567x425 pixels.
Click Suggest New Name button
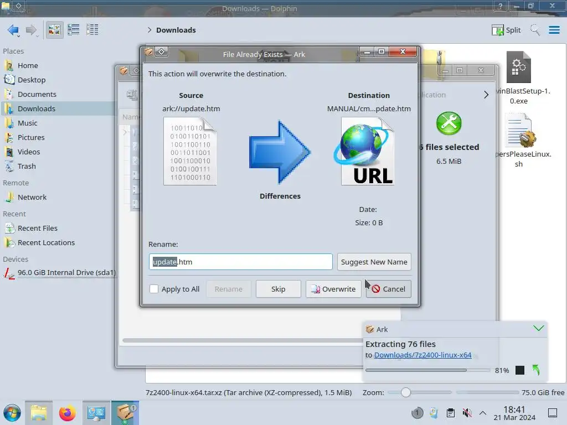pos(374,262)
